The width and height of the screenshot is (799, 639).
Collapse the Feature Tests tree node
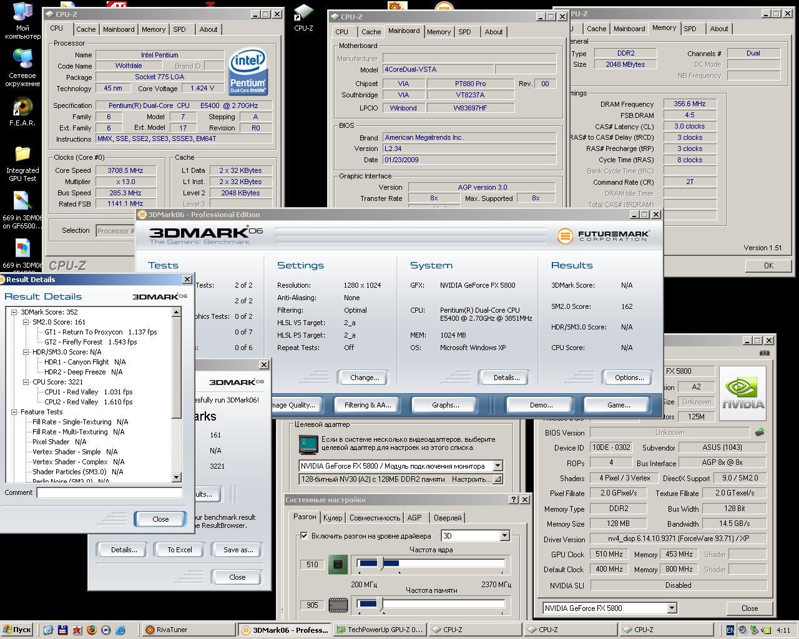14,412
